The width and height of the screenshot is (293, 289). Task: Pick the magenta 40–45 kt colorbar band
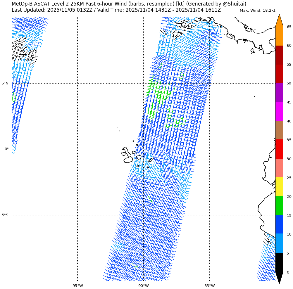[279, 111]
